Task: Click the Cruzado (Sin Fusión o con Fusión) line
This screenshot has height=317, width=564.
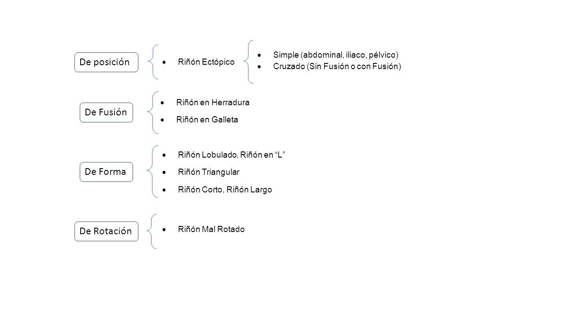Action: click(337, 66)
